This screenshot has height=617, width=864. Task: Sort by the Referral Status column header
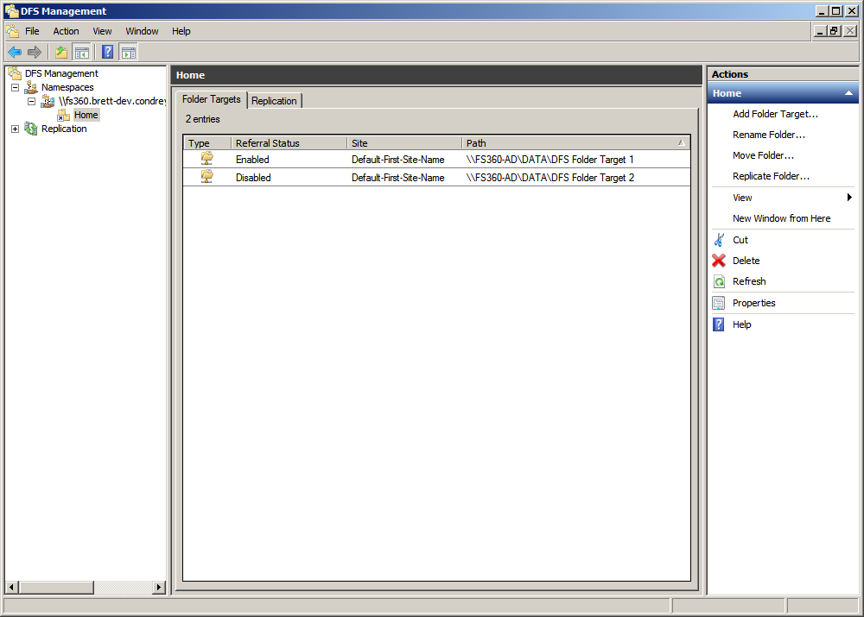pos(289,143)
